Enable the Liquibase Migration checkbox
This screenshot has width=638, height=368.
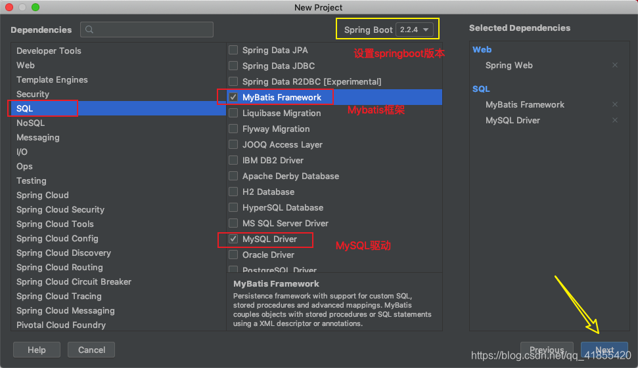[x=233, y=113]
